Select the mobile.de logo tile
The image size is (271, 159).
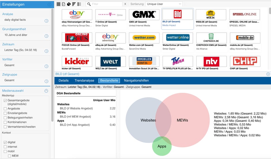click(245, 38)
